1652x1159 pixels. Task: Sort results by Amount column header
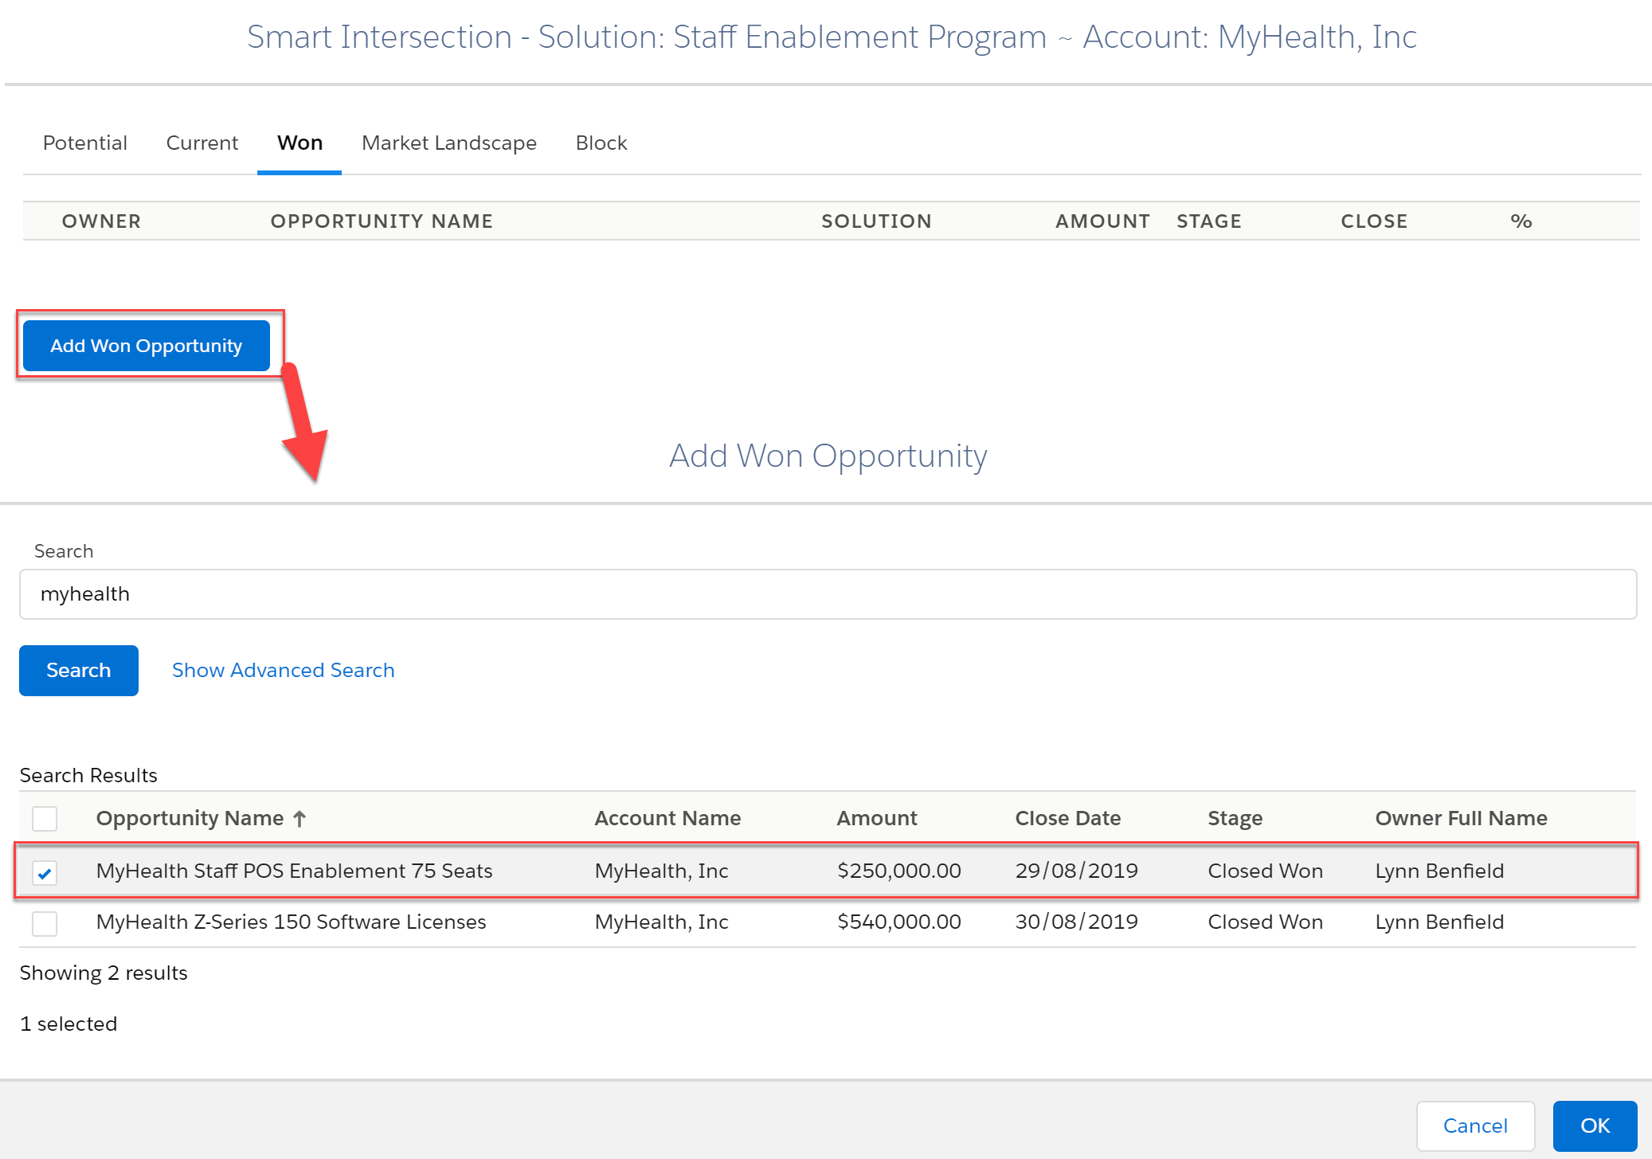[876, 818]
